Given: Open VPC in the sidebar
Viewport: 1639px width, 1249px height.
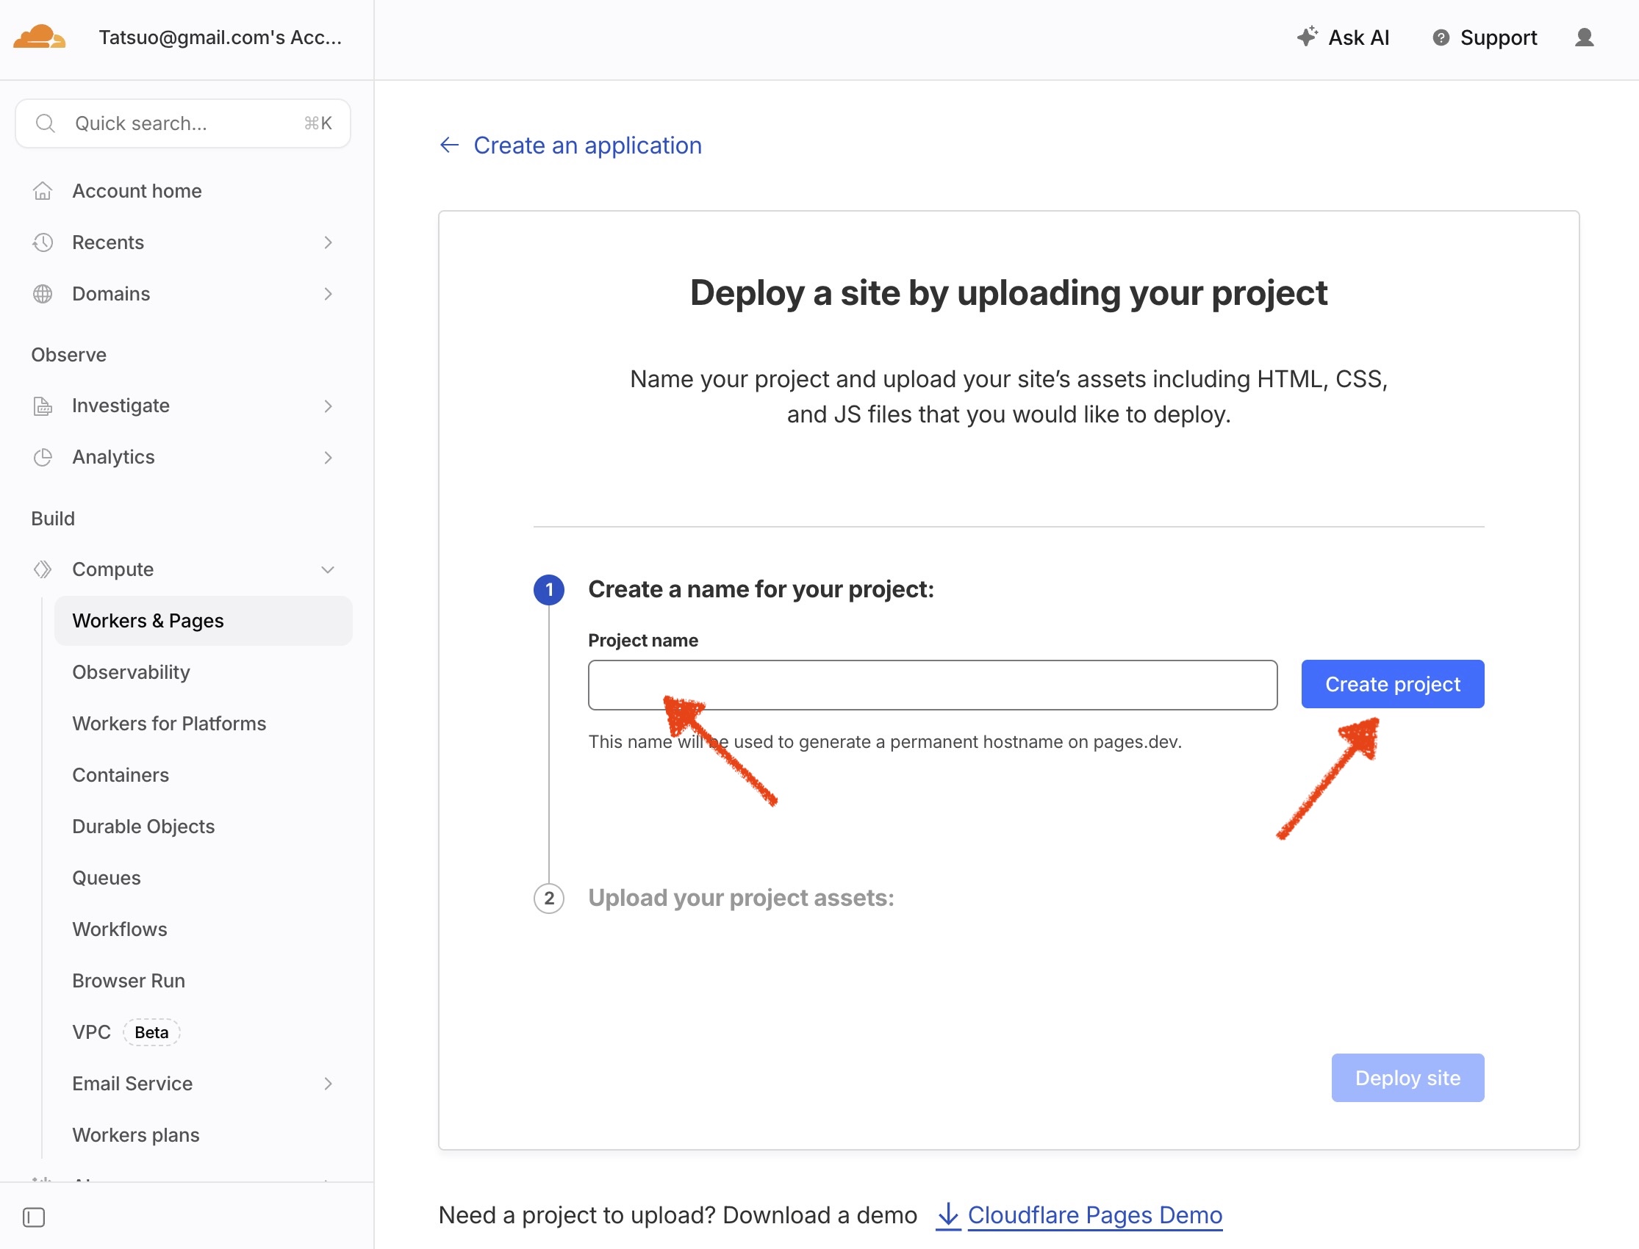Looking at the screenshot, I should point(91,1032).
